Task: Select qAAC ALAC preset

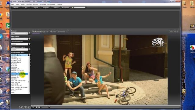Action: [19, 84]
